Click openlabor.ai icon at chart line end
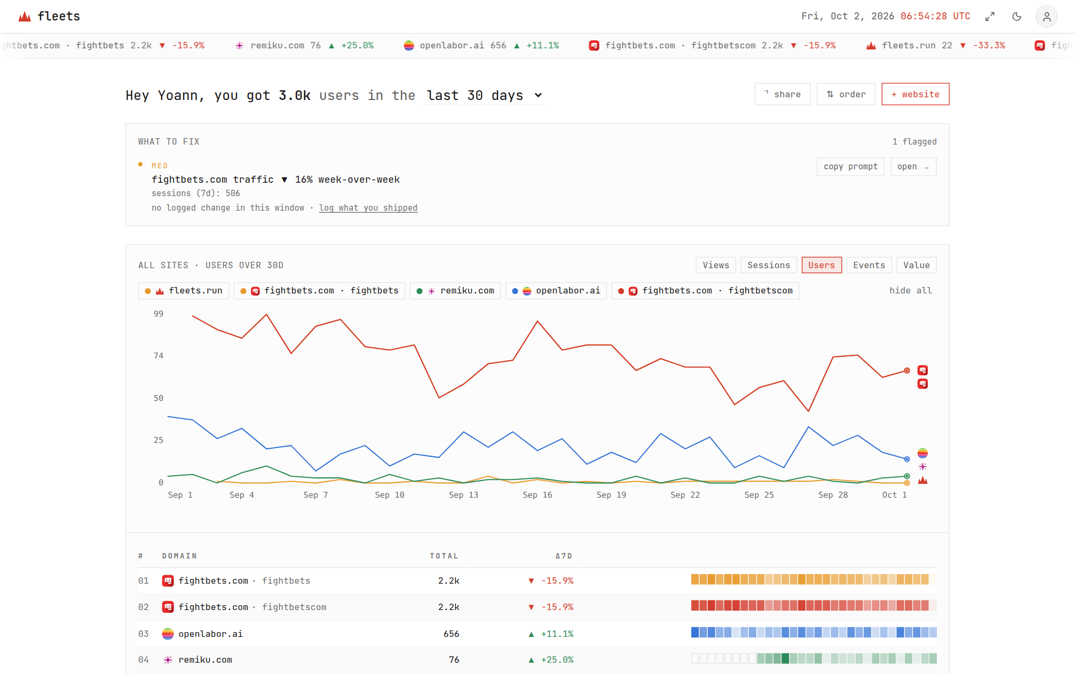 pos(923,453)
